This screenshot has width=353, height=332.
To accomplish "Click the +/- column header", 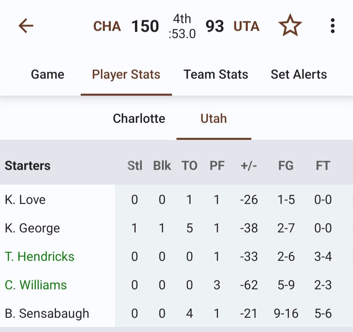I will [x=249, y=166].
